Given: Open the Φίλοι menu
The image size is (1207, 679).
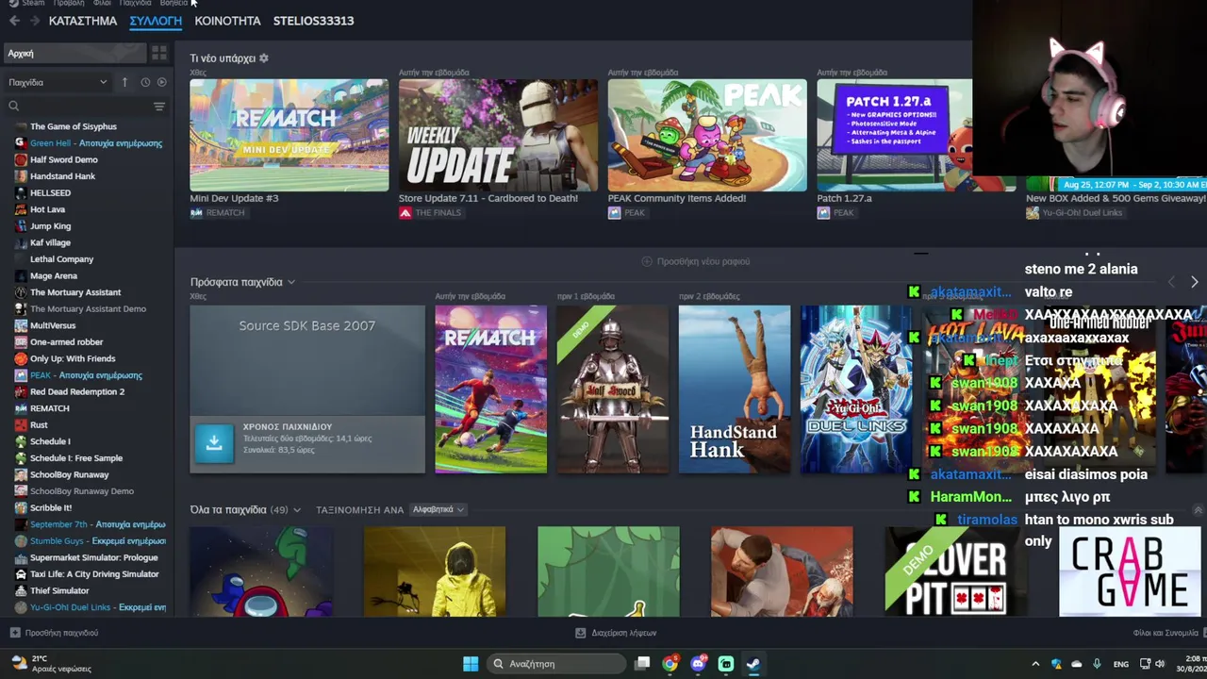Looking at the screenshot, I should (x=102, y=3).
